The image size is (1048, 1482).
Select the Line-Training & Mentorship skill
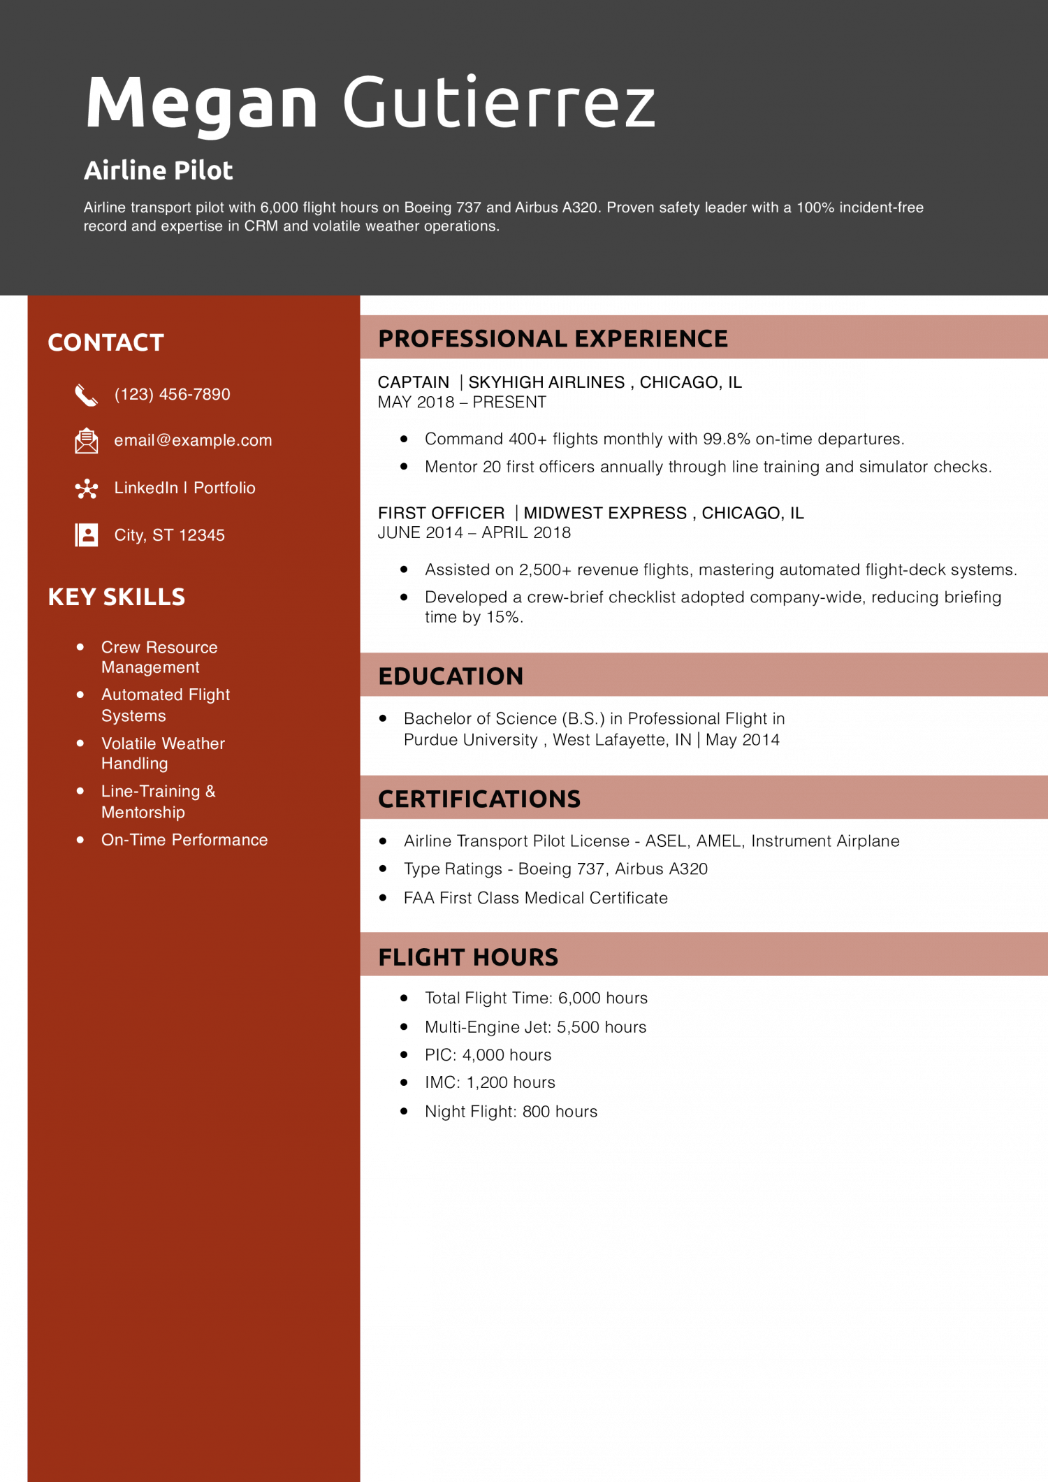[159, 801]
